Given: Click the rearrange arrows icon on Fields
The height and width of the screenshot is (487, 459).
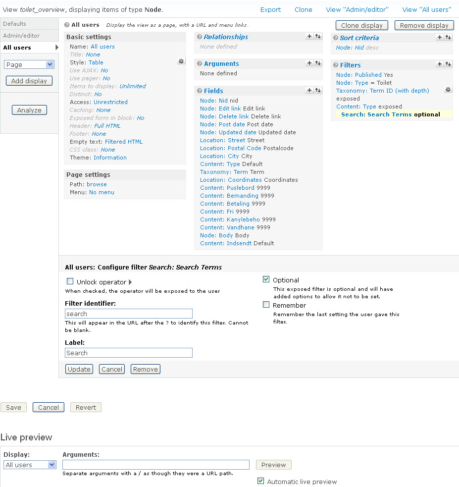Looking at the screenshot, I should [317, 90].
